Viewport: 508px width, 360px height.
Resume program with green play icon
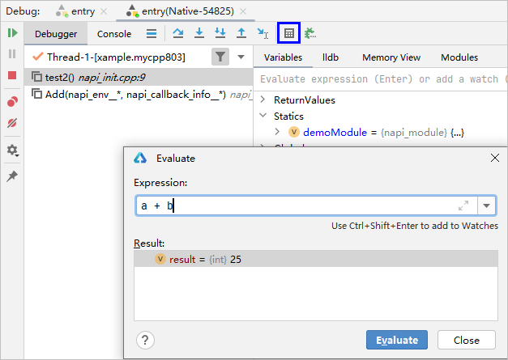[12, 33]
